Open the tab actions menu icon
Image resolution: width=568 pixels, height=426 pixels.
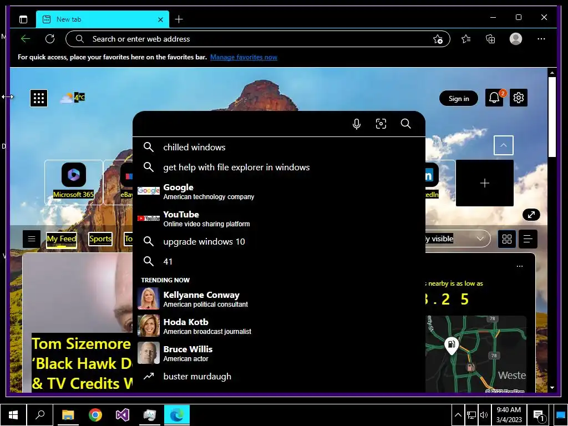23,19
